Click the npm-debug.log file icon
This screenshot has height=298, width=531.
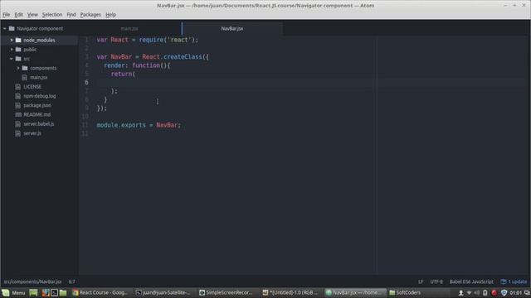click(18, 96)
